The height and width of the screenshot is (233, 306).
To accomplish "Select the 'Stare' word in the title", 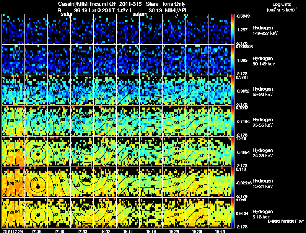I will [x=152, y=4].
